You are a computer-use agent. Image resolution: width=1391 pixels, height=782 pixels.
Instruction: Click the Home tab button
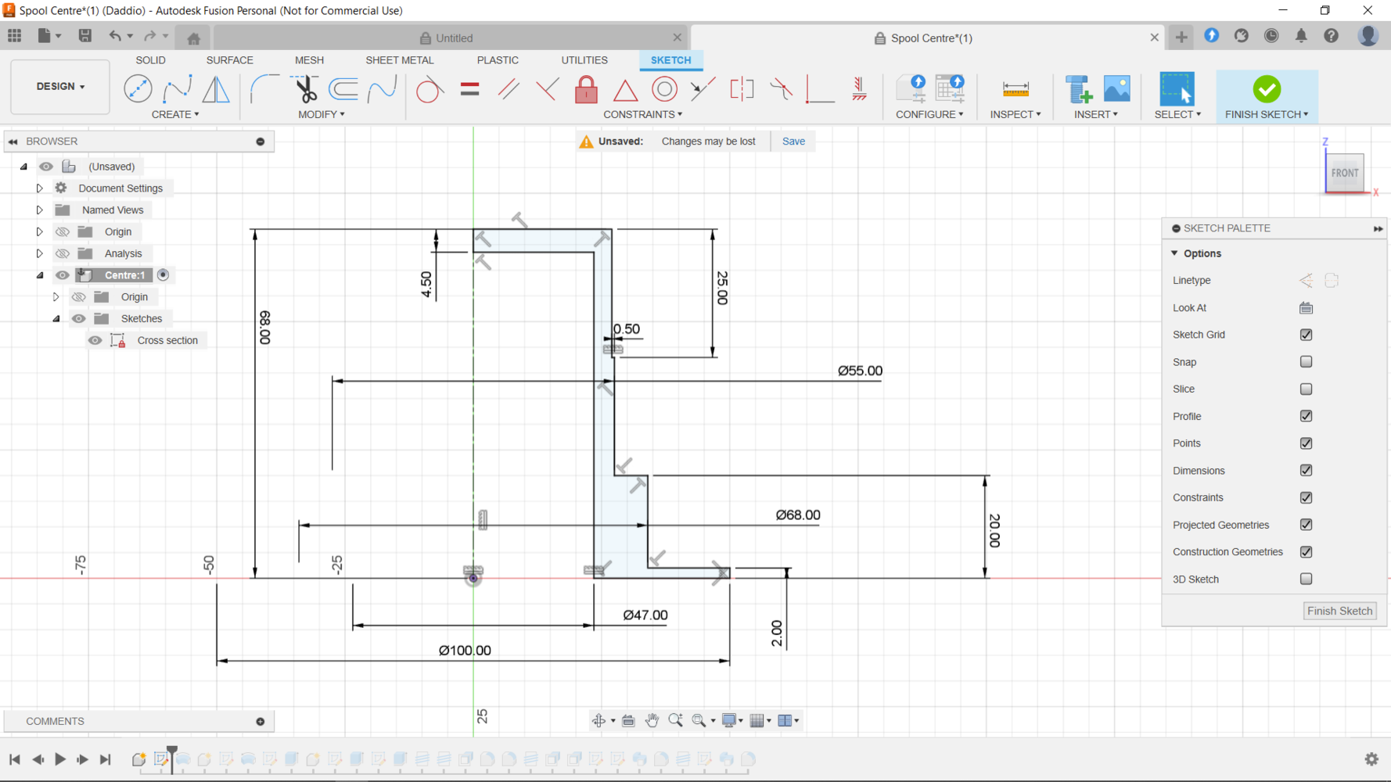(193, 38)
